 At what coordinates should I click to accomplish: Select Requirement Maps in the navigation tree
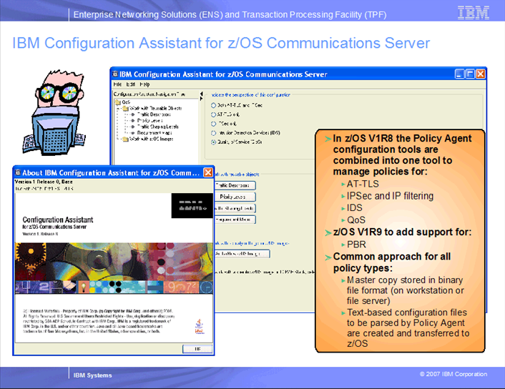155,133
